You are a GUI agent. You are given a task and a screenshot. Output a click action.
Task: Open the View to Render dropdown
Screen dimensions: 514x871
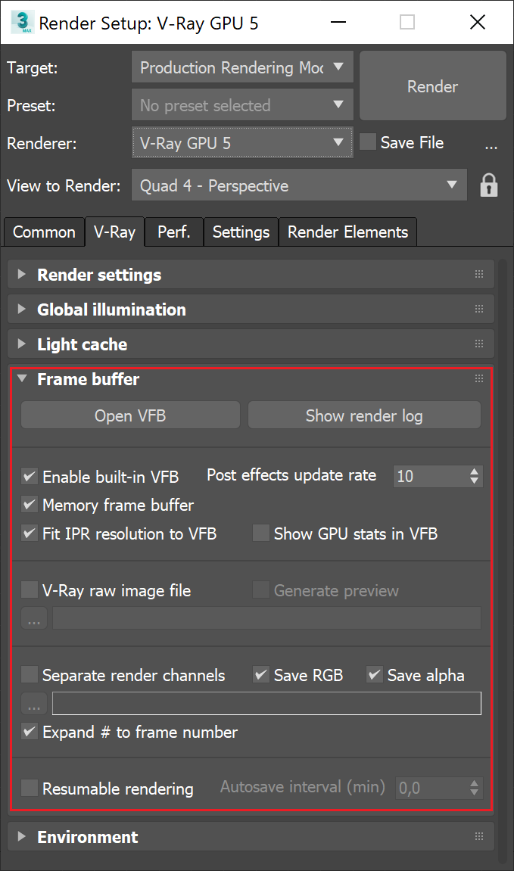[x=298, y=185]
